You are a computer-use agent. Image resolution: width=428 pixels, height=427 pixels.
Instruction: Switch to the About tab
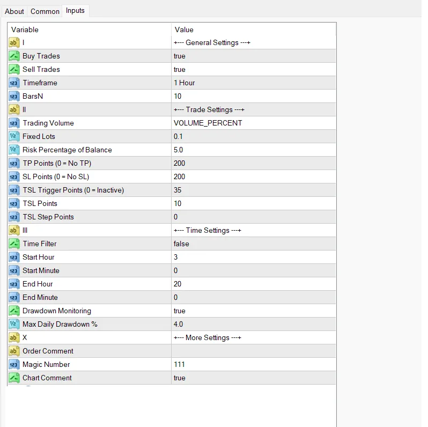(x=14, y=11)
